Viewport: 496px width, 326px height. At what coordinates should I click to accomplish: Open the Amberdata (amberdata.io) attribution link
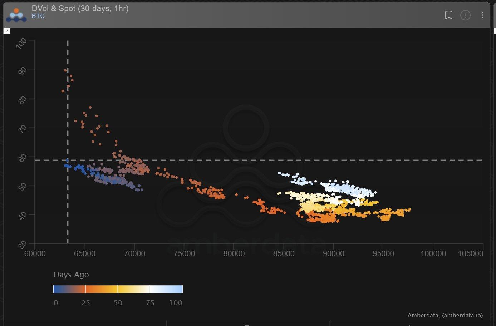(445, 315)
